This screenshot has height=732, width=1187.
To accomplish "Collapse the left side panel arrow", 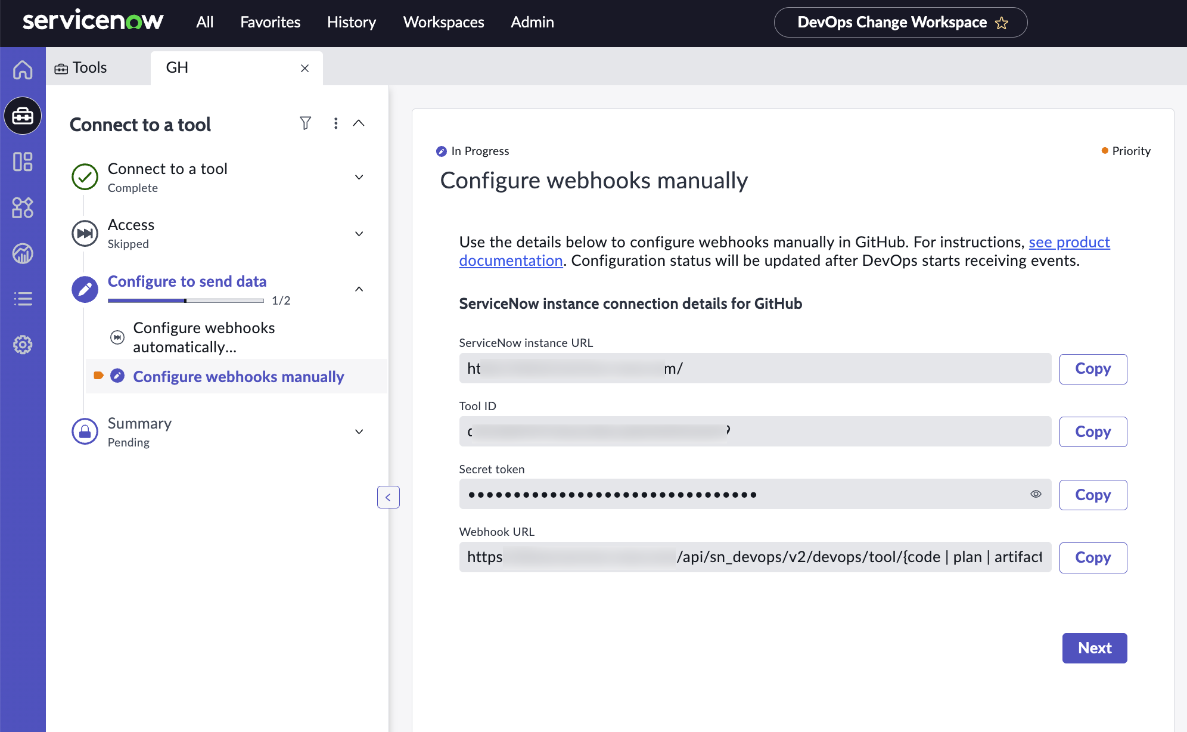I will 388,497.
